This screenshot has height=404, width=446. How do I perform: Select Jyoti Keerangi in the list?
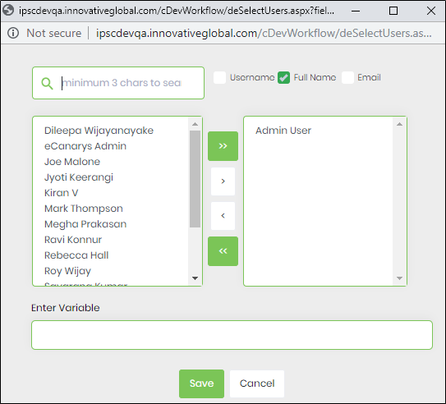click(79, 177)
